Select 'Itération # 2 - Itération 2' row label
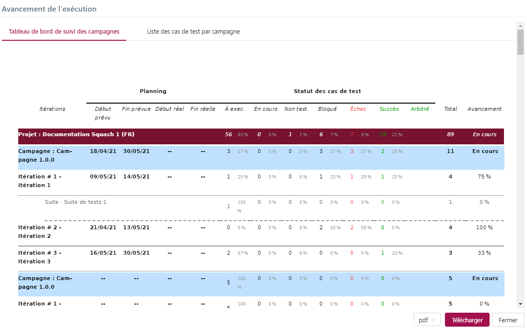This screenshot has height=329, width=527. pos(40,232)
